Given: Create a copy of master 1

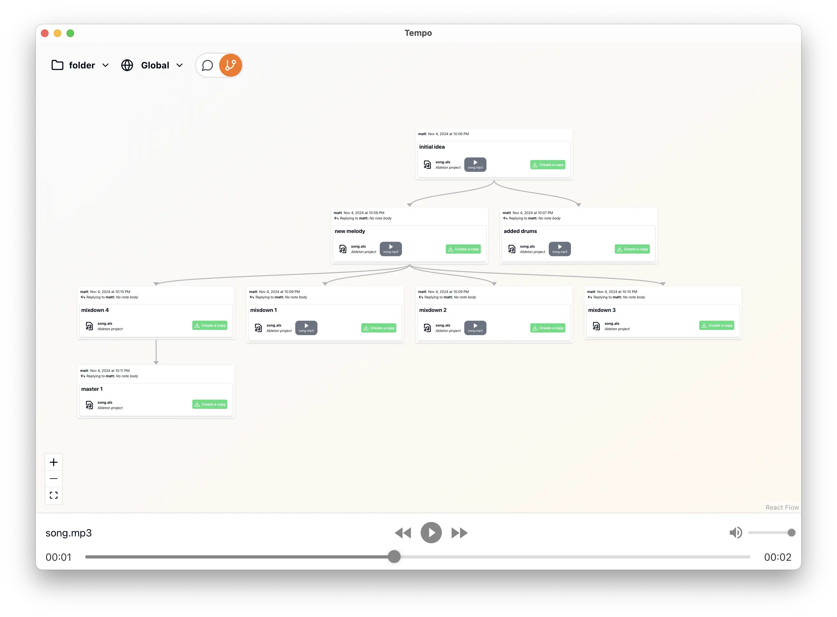Looking at the screenshot, I should [x=210, y=404].
